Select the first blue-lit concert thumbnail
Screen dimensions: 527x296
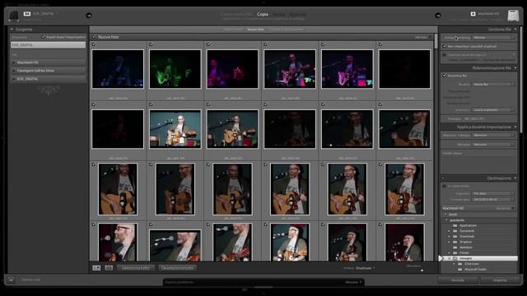(x=118, y=69)
